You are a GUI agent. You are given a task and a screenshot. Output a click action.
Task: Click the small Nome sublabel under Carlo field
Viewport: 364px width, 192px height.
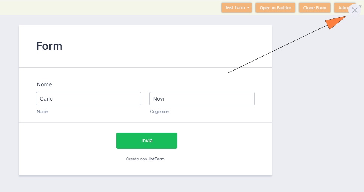click(x=42, y=111)
